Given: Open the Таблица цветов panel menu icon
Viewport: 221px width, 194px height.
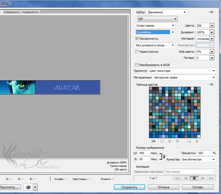Looking at the screenshot, I should coord(211,85).
